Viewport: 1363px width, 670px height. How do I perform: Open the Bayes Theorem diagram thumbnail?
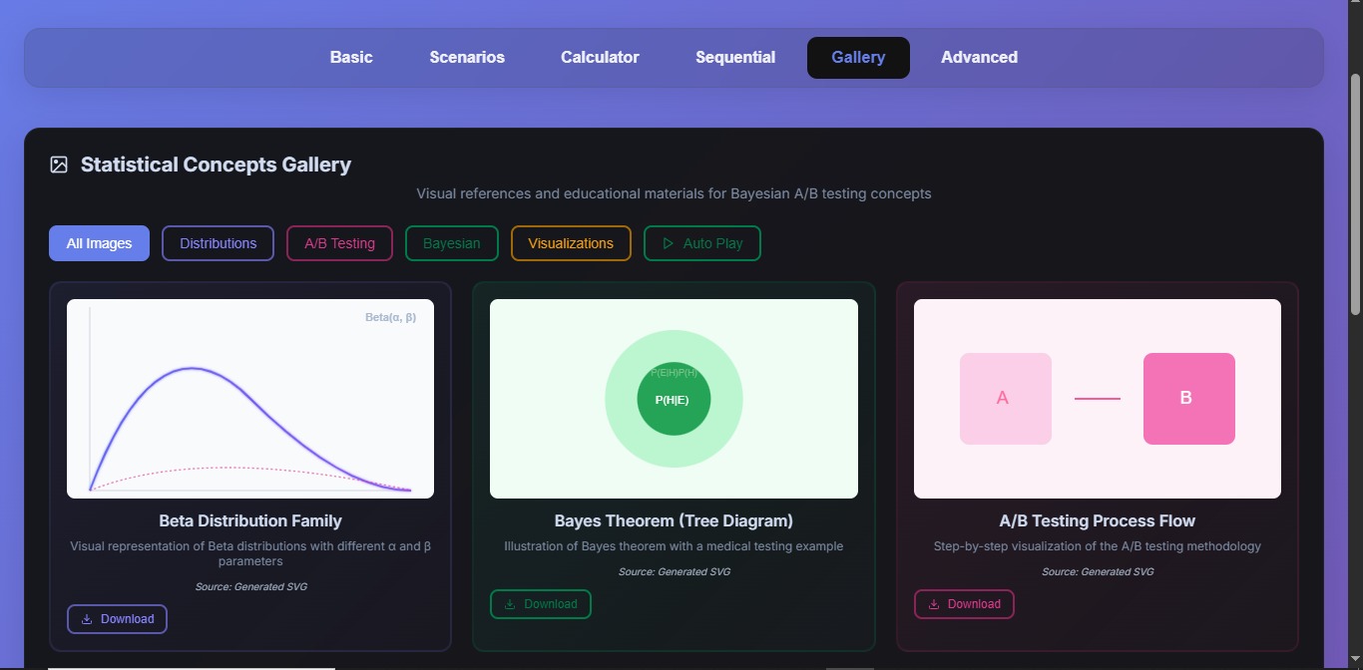674,399
